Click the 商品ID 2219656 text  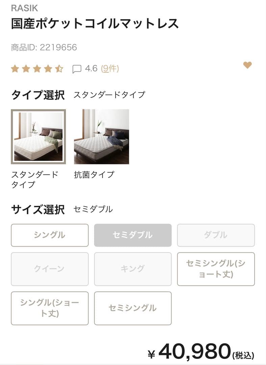point(44,47)
